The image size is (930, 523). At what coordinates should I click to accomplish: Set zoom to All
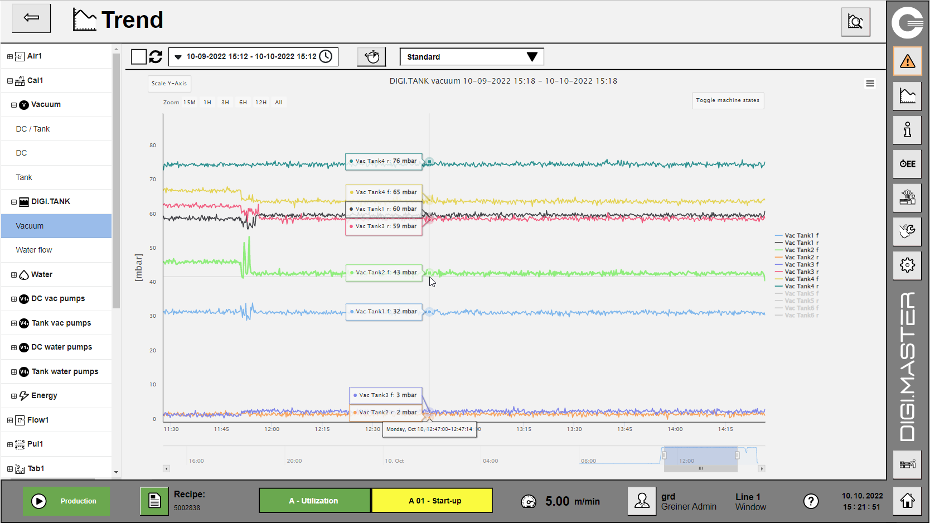pos(279,103)
